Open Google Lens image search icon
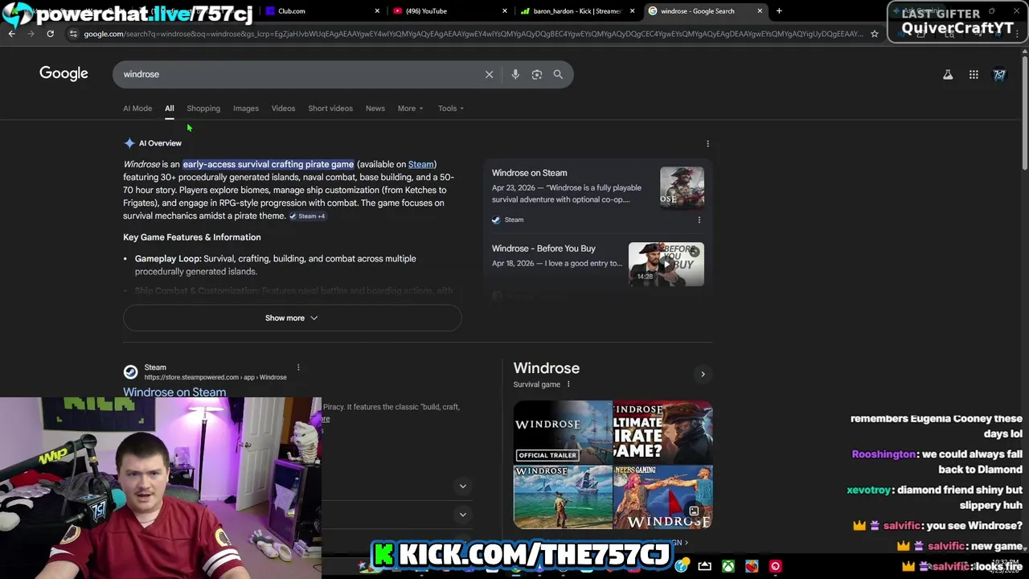This screenshot has height=579, width=1029. point(537,74)
